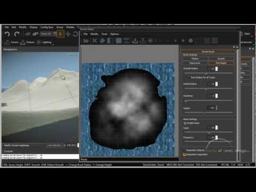
Task: Click the first grid view icon
Action: click(198, 41)
